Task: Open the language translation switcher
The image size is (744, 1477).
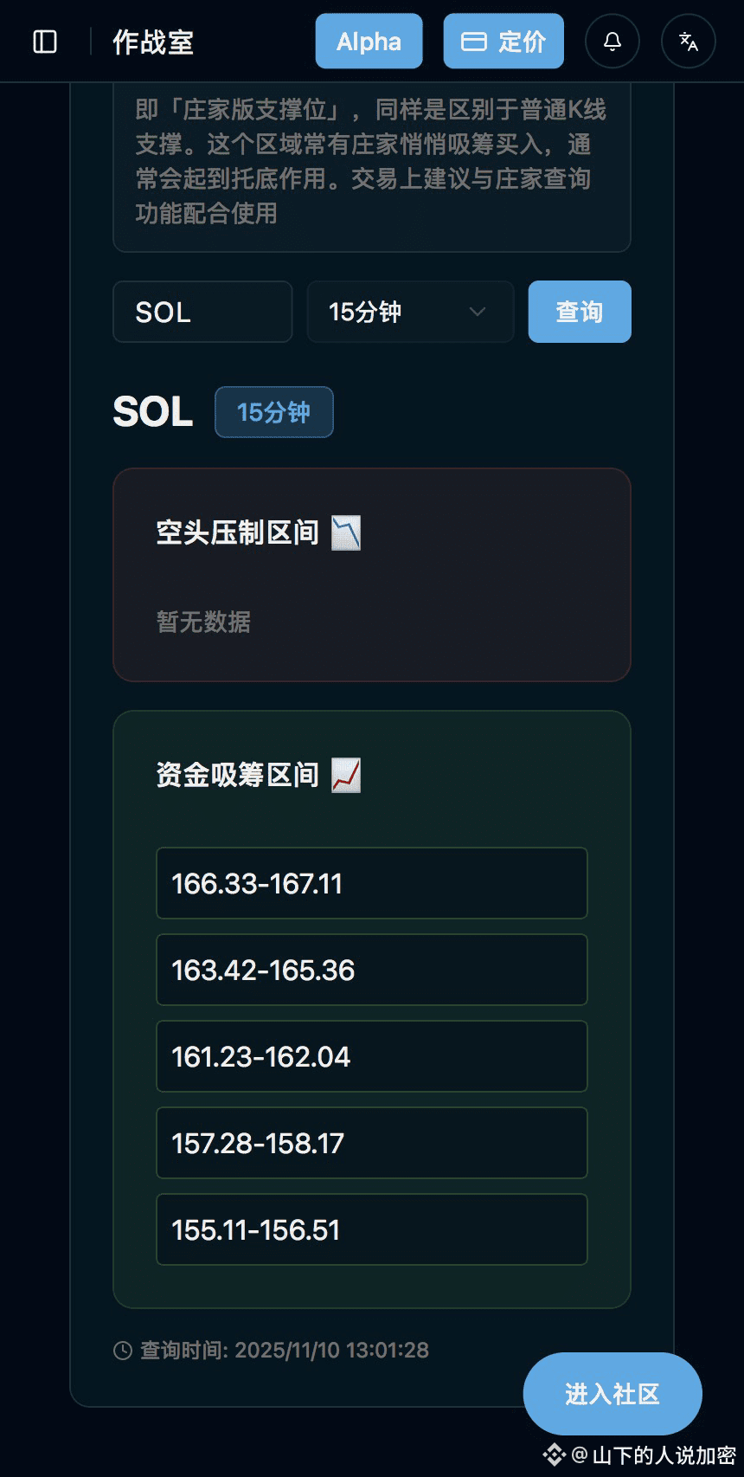Action: [689, 41]
